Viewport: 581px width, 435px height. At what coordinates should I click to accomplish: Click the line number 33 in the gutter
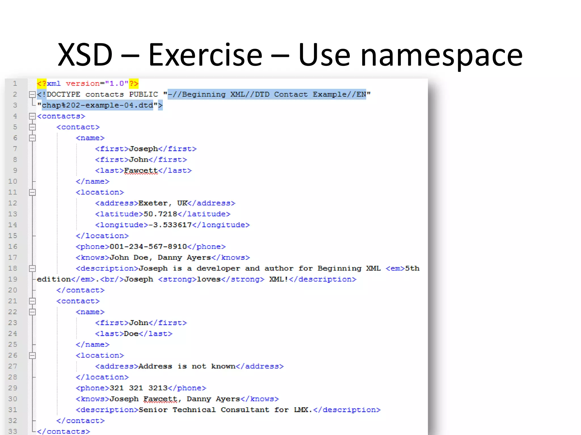point(13,431)
